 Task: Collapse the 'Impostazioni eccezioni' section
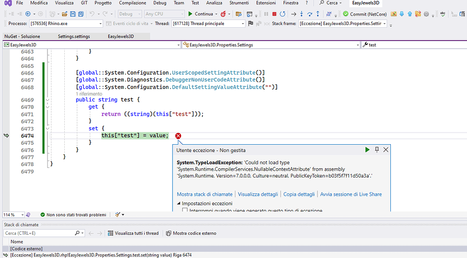179,203
